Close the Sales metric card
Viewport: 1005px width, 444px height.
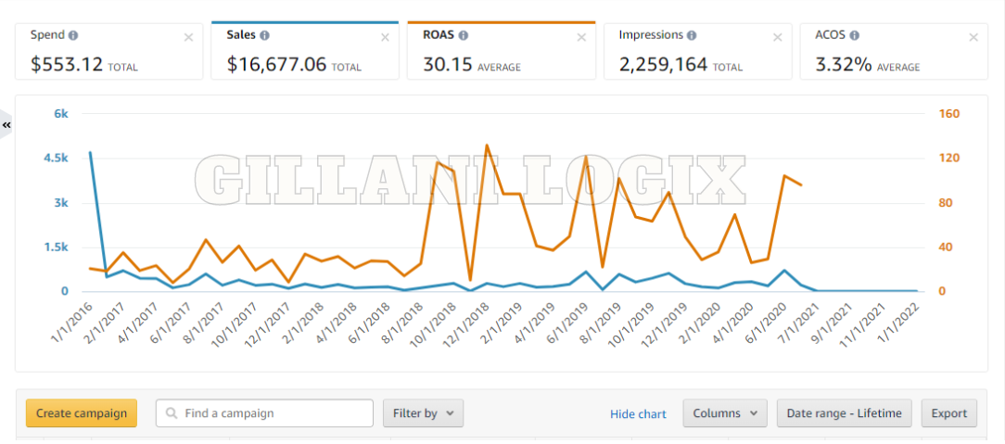point(386,37)
